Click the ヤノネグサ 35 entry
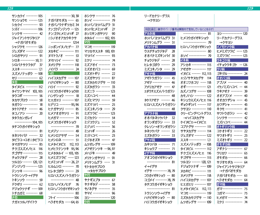 click(x=100, y=189)
